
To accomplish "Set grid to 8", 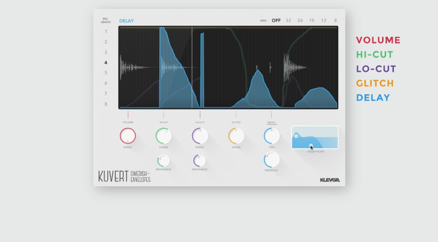I will (x=336, y=20).
